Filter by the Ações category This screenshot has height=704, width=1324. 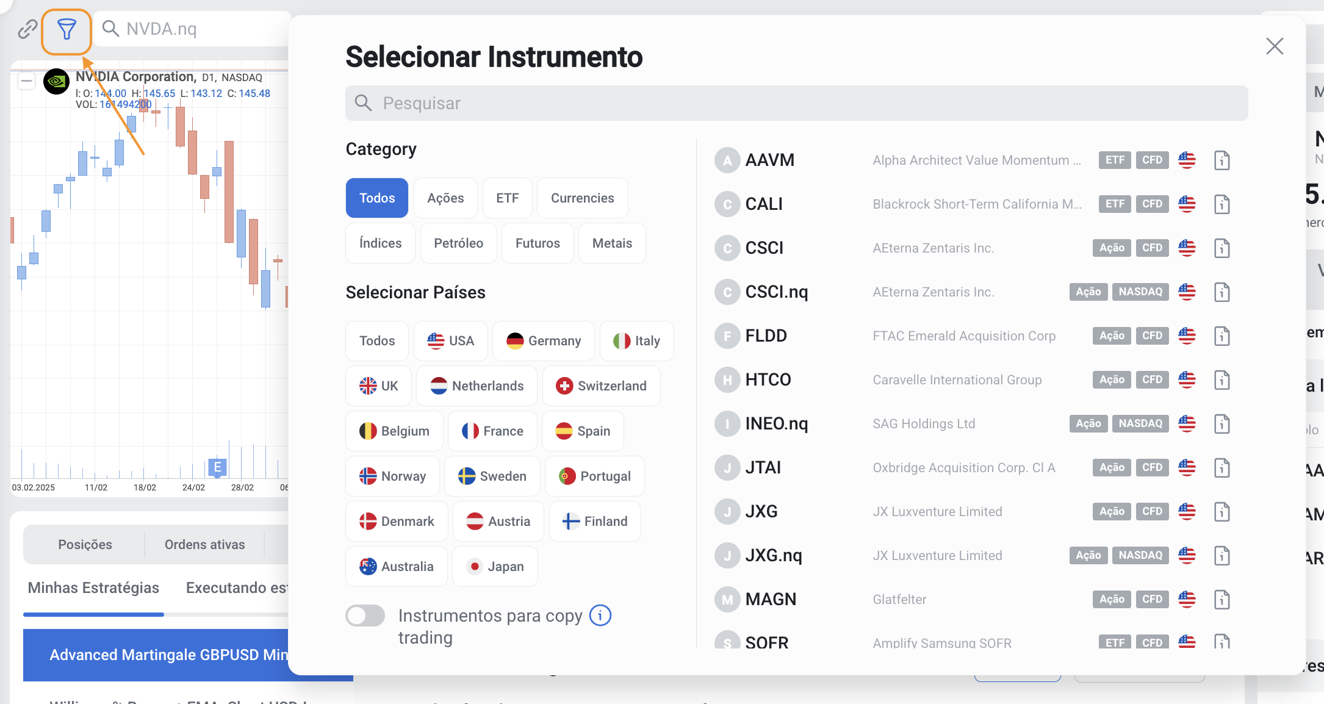point(445,198)
